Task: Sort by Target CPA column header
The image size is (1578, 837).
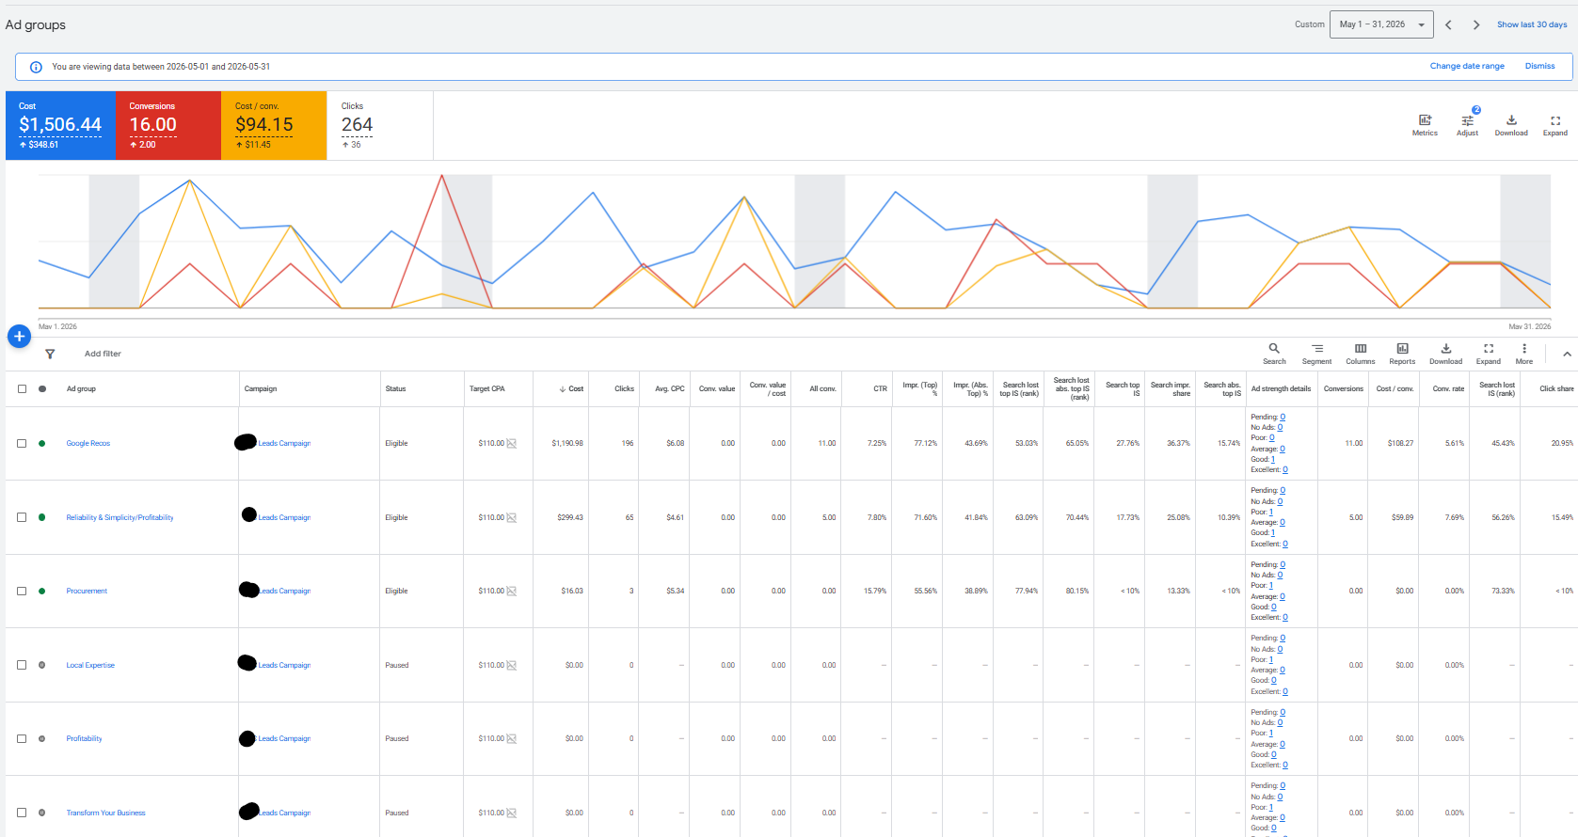Action: tap(486, 389)
